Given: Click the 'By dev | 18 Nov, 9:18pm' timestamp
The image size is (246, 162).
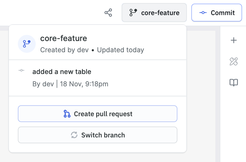Looking at the screenshot, I should (x=70, y=84).
